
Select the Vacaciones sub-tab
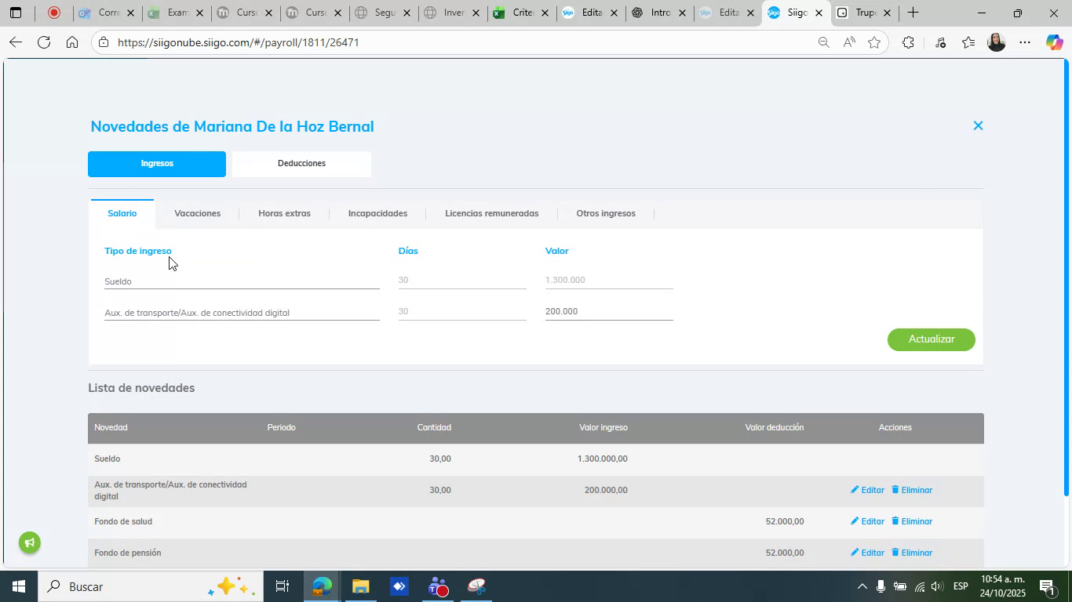[197, 213]
